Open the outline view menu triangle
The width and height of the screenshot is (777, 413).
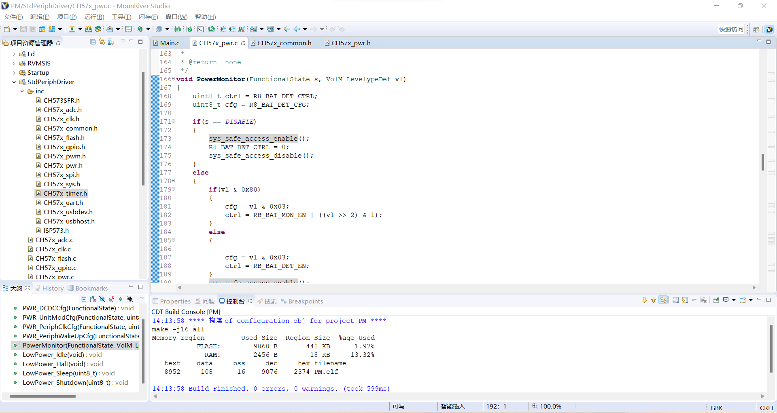click(142, 298)
